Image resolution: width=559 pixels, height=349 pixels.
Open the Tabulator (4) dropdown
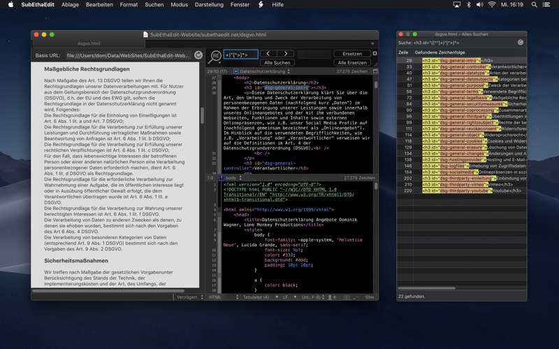(x=261, y=297)
